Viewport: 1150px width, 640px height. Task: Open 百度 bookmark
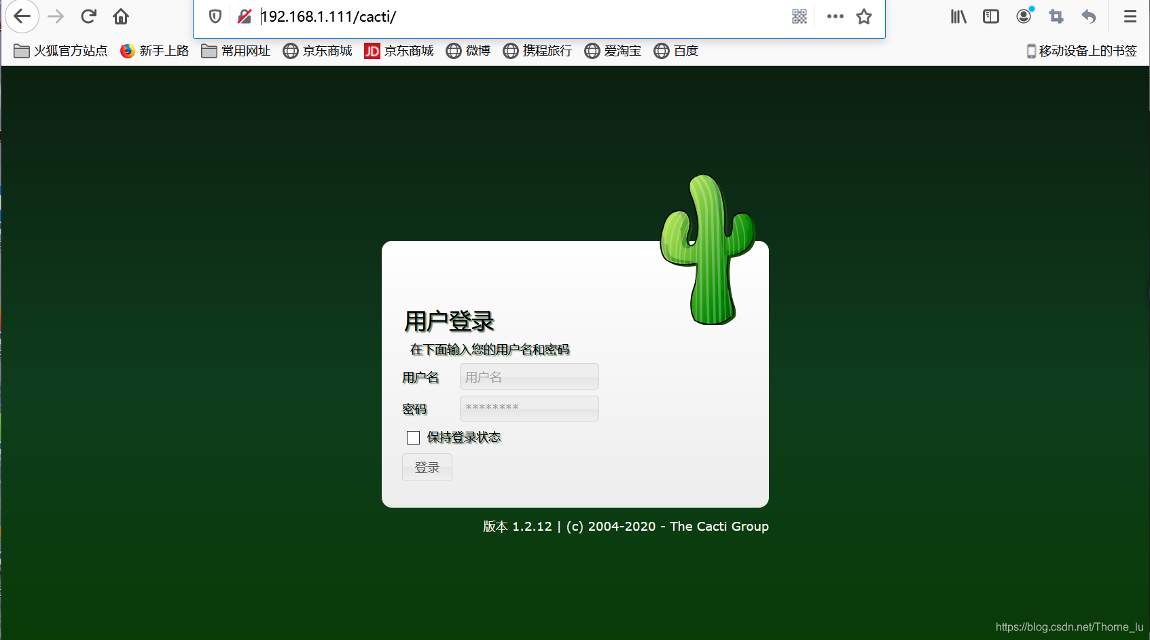(676, 51)
